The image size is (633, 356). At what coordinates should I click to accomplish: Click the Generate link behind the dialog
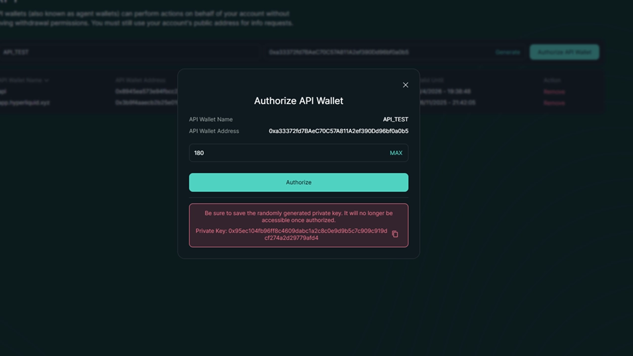(507, 52)
